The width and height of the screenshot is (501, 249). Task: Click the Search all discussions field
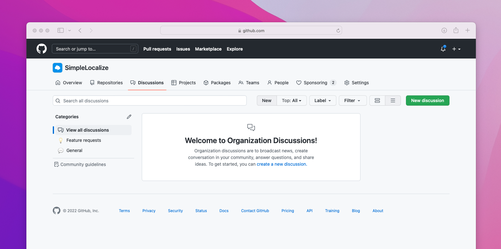click(150, 100)
